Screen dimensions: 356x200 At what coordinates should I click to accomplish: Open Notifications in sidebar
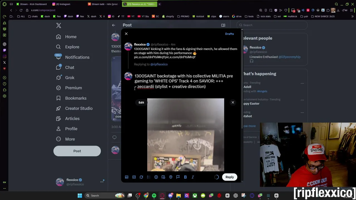click(x=73, y=57)
